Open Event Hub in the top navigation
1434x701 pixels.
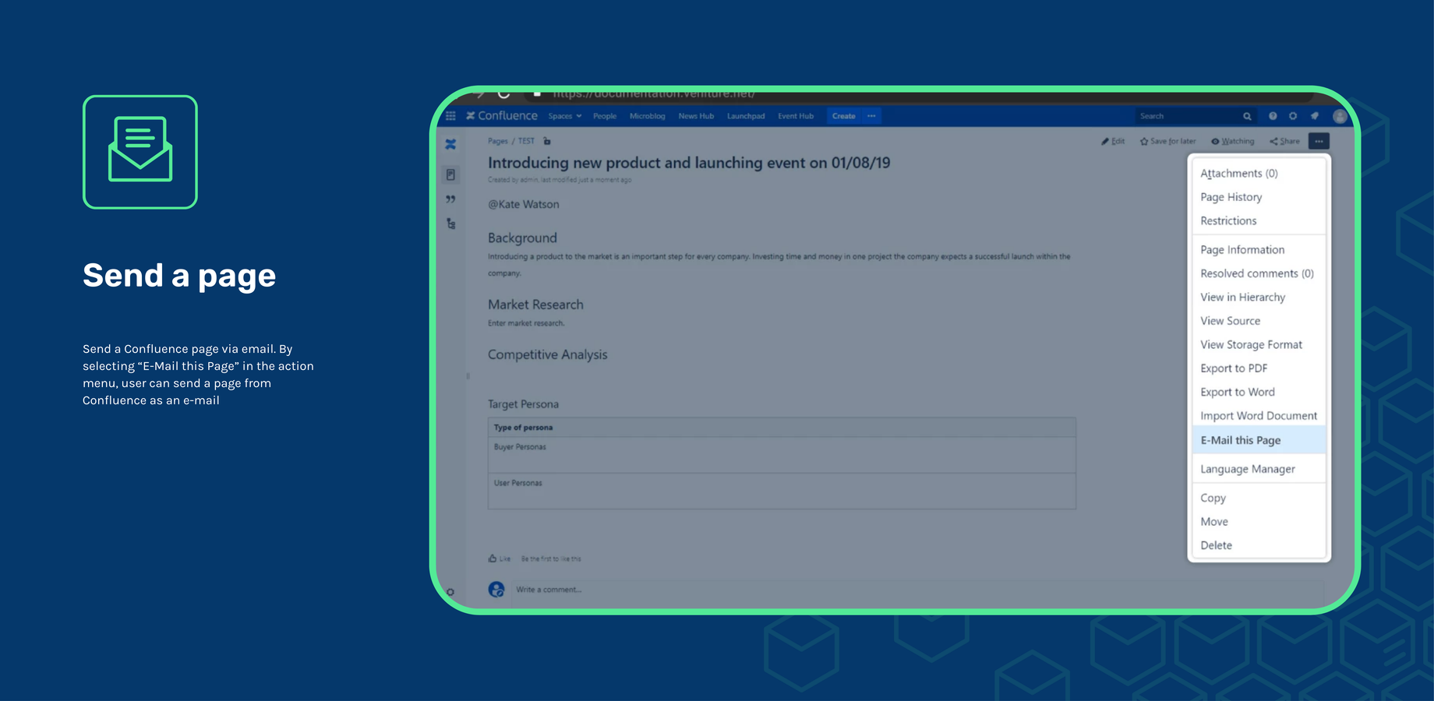click(796, 116)
